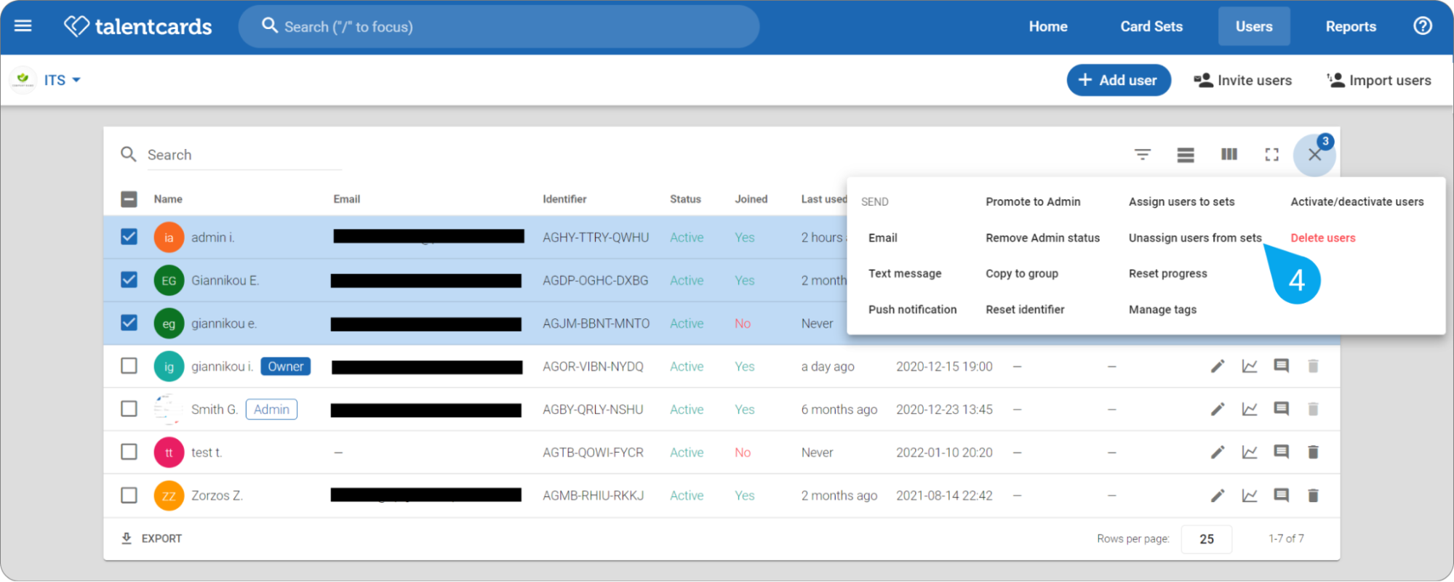1454x582 pixels.
Task: Open the rows per page selector
Action: pyautogui.click(x=1207, y=539)
